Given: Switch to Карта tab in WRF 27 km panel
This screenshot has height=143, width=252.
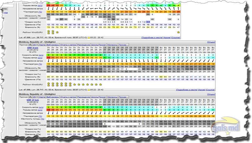Looking at the screenshot, I should 42,97.
